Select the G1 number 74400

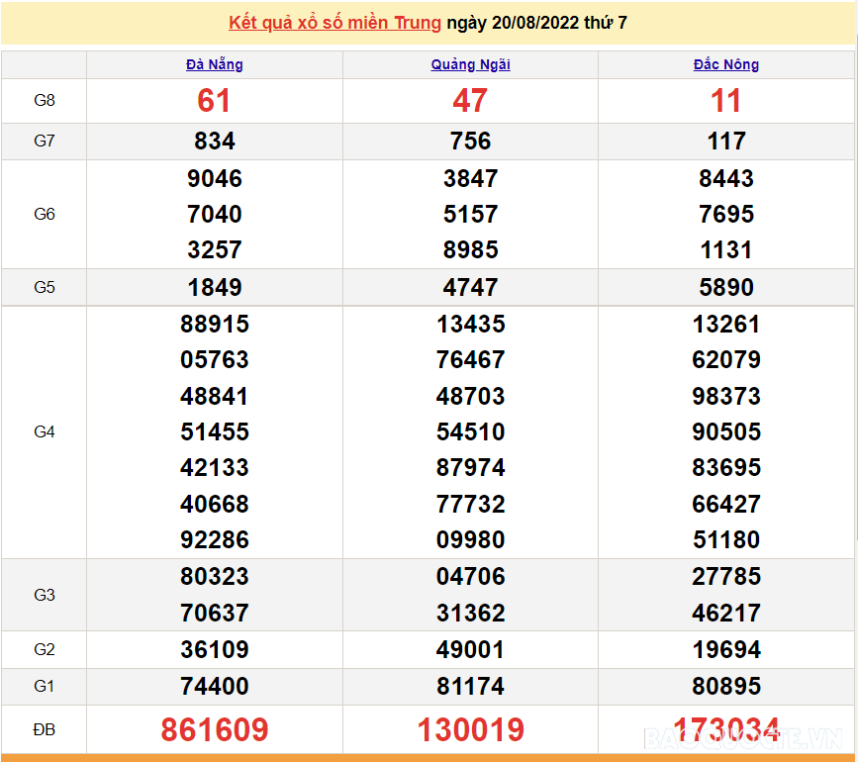click(x=215, y=686)
